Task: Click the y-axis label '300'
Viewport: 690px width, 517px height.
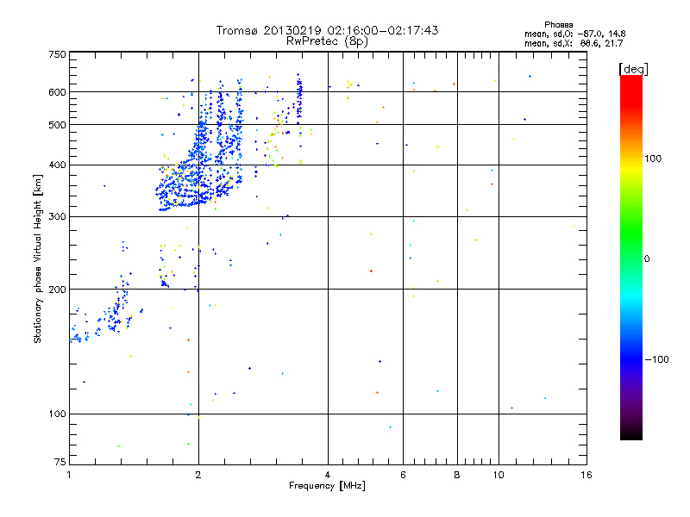Action: click(57, 216)
